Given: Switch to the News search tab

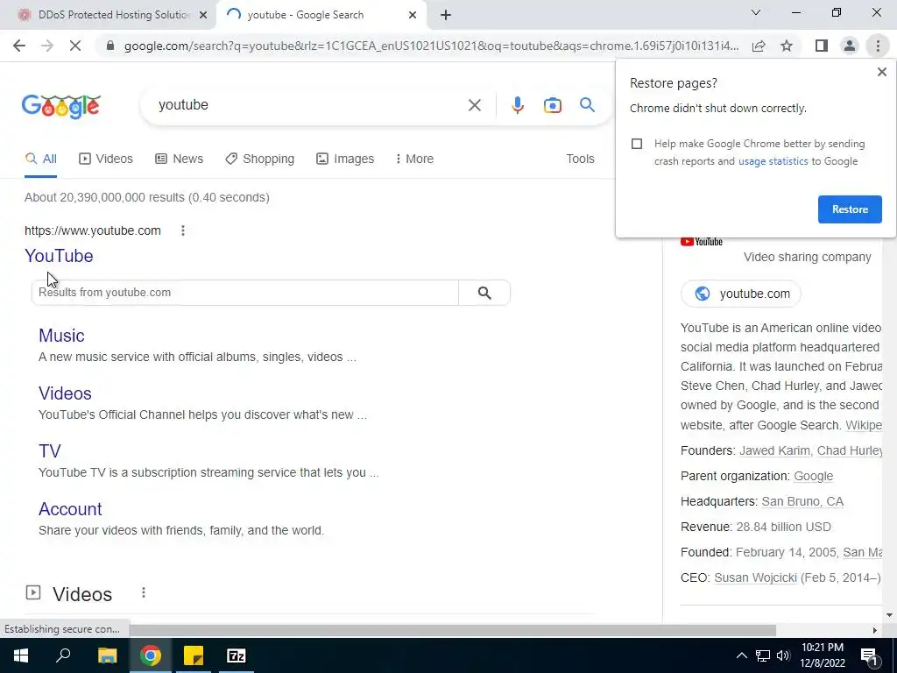Looking at the screenshot, I should click(x=179, y=159).
